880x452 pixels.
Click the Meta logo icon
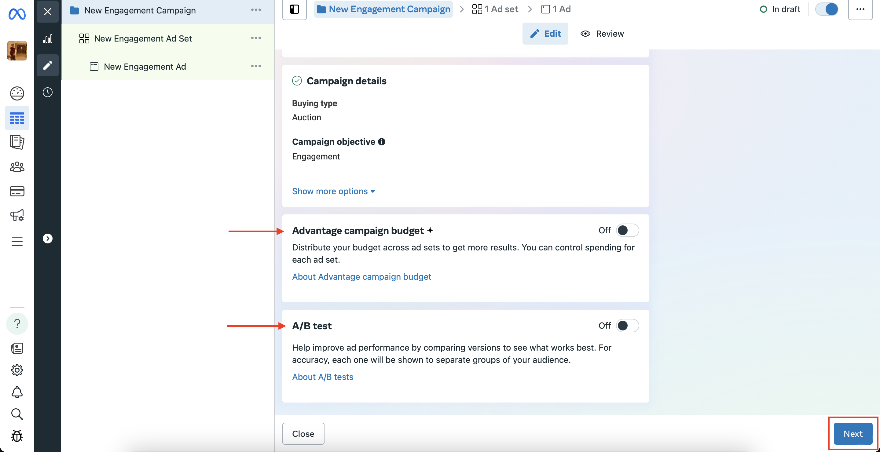point(17,14)
